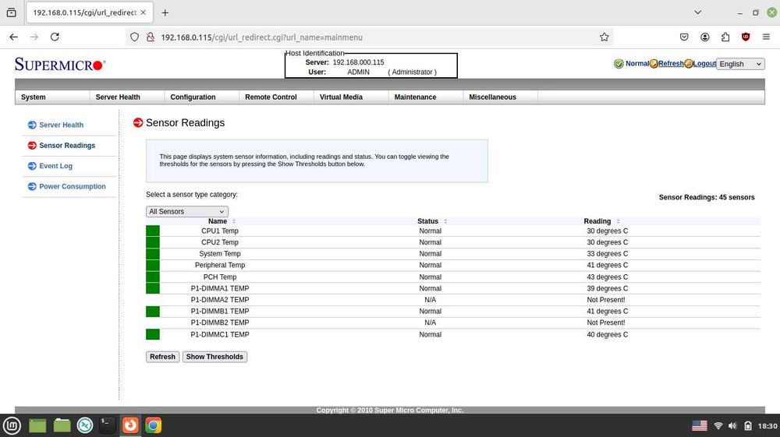Open the uBlock Origin shield icon
The image size is (780, 437).
(746, 37)
